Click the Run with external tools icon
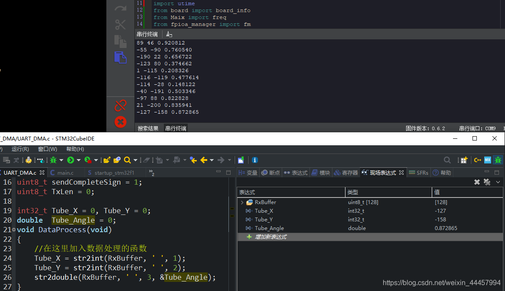The height and width of the screenshot is (291, 505). 88,160
